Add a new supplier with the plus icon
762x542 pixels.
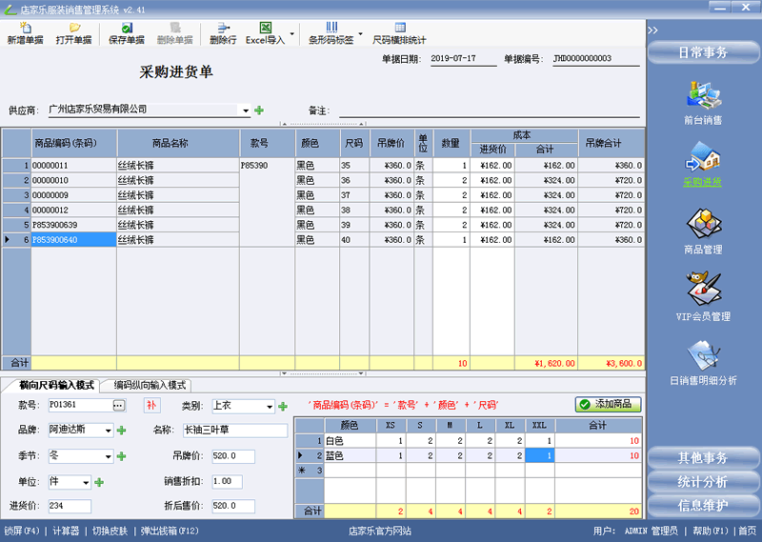pyautogui.click(x=259, y=110)
